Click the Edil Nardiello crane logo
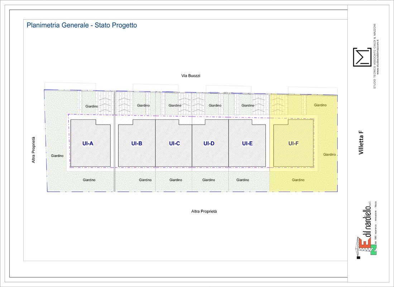The height and width of the screenshot is (287, 394). [366, 247]
